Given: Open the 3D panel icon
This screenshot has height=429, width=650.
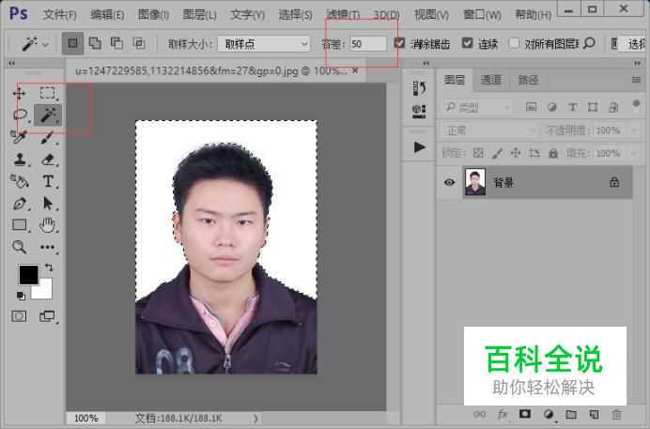Looking at the screenshot, I should (419, 111).
